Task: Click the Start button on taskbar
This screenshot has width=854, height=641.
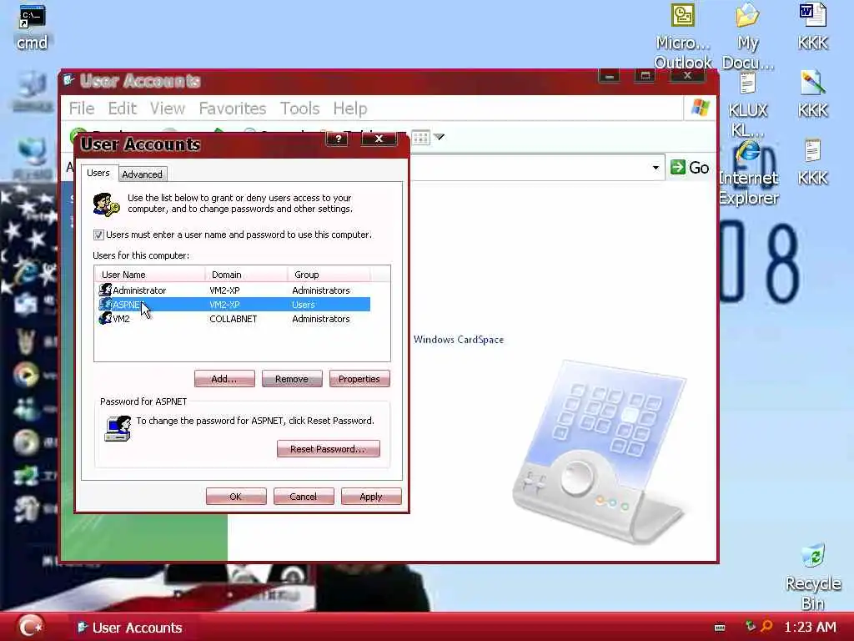Action: [31, 626]
